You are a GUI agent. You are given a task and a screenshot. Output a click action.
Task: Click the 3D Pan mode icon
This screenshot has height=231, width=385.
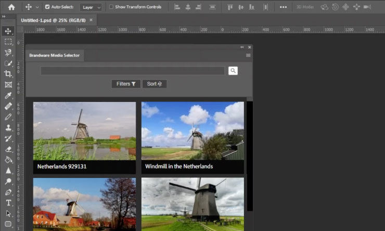[345, 7]
